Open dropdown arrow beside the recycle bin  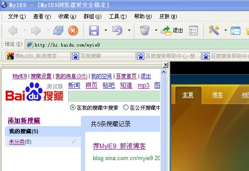click(x=156, y=30)
